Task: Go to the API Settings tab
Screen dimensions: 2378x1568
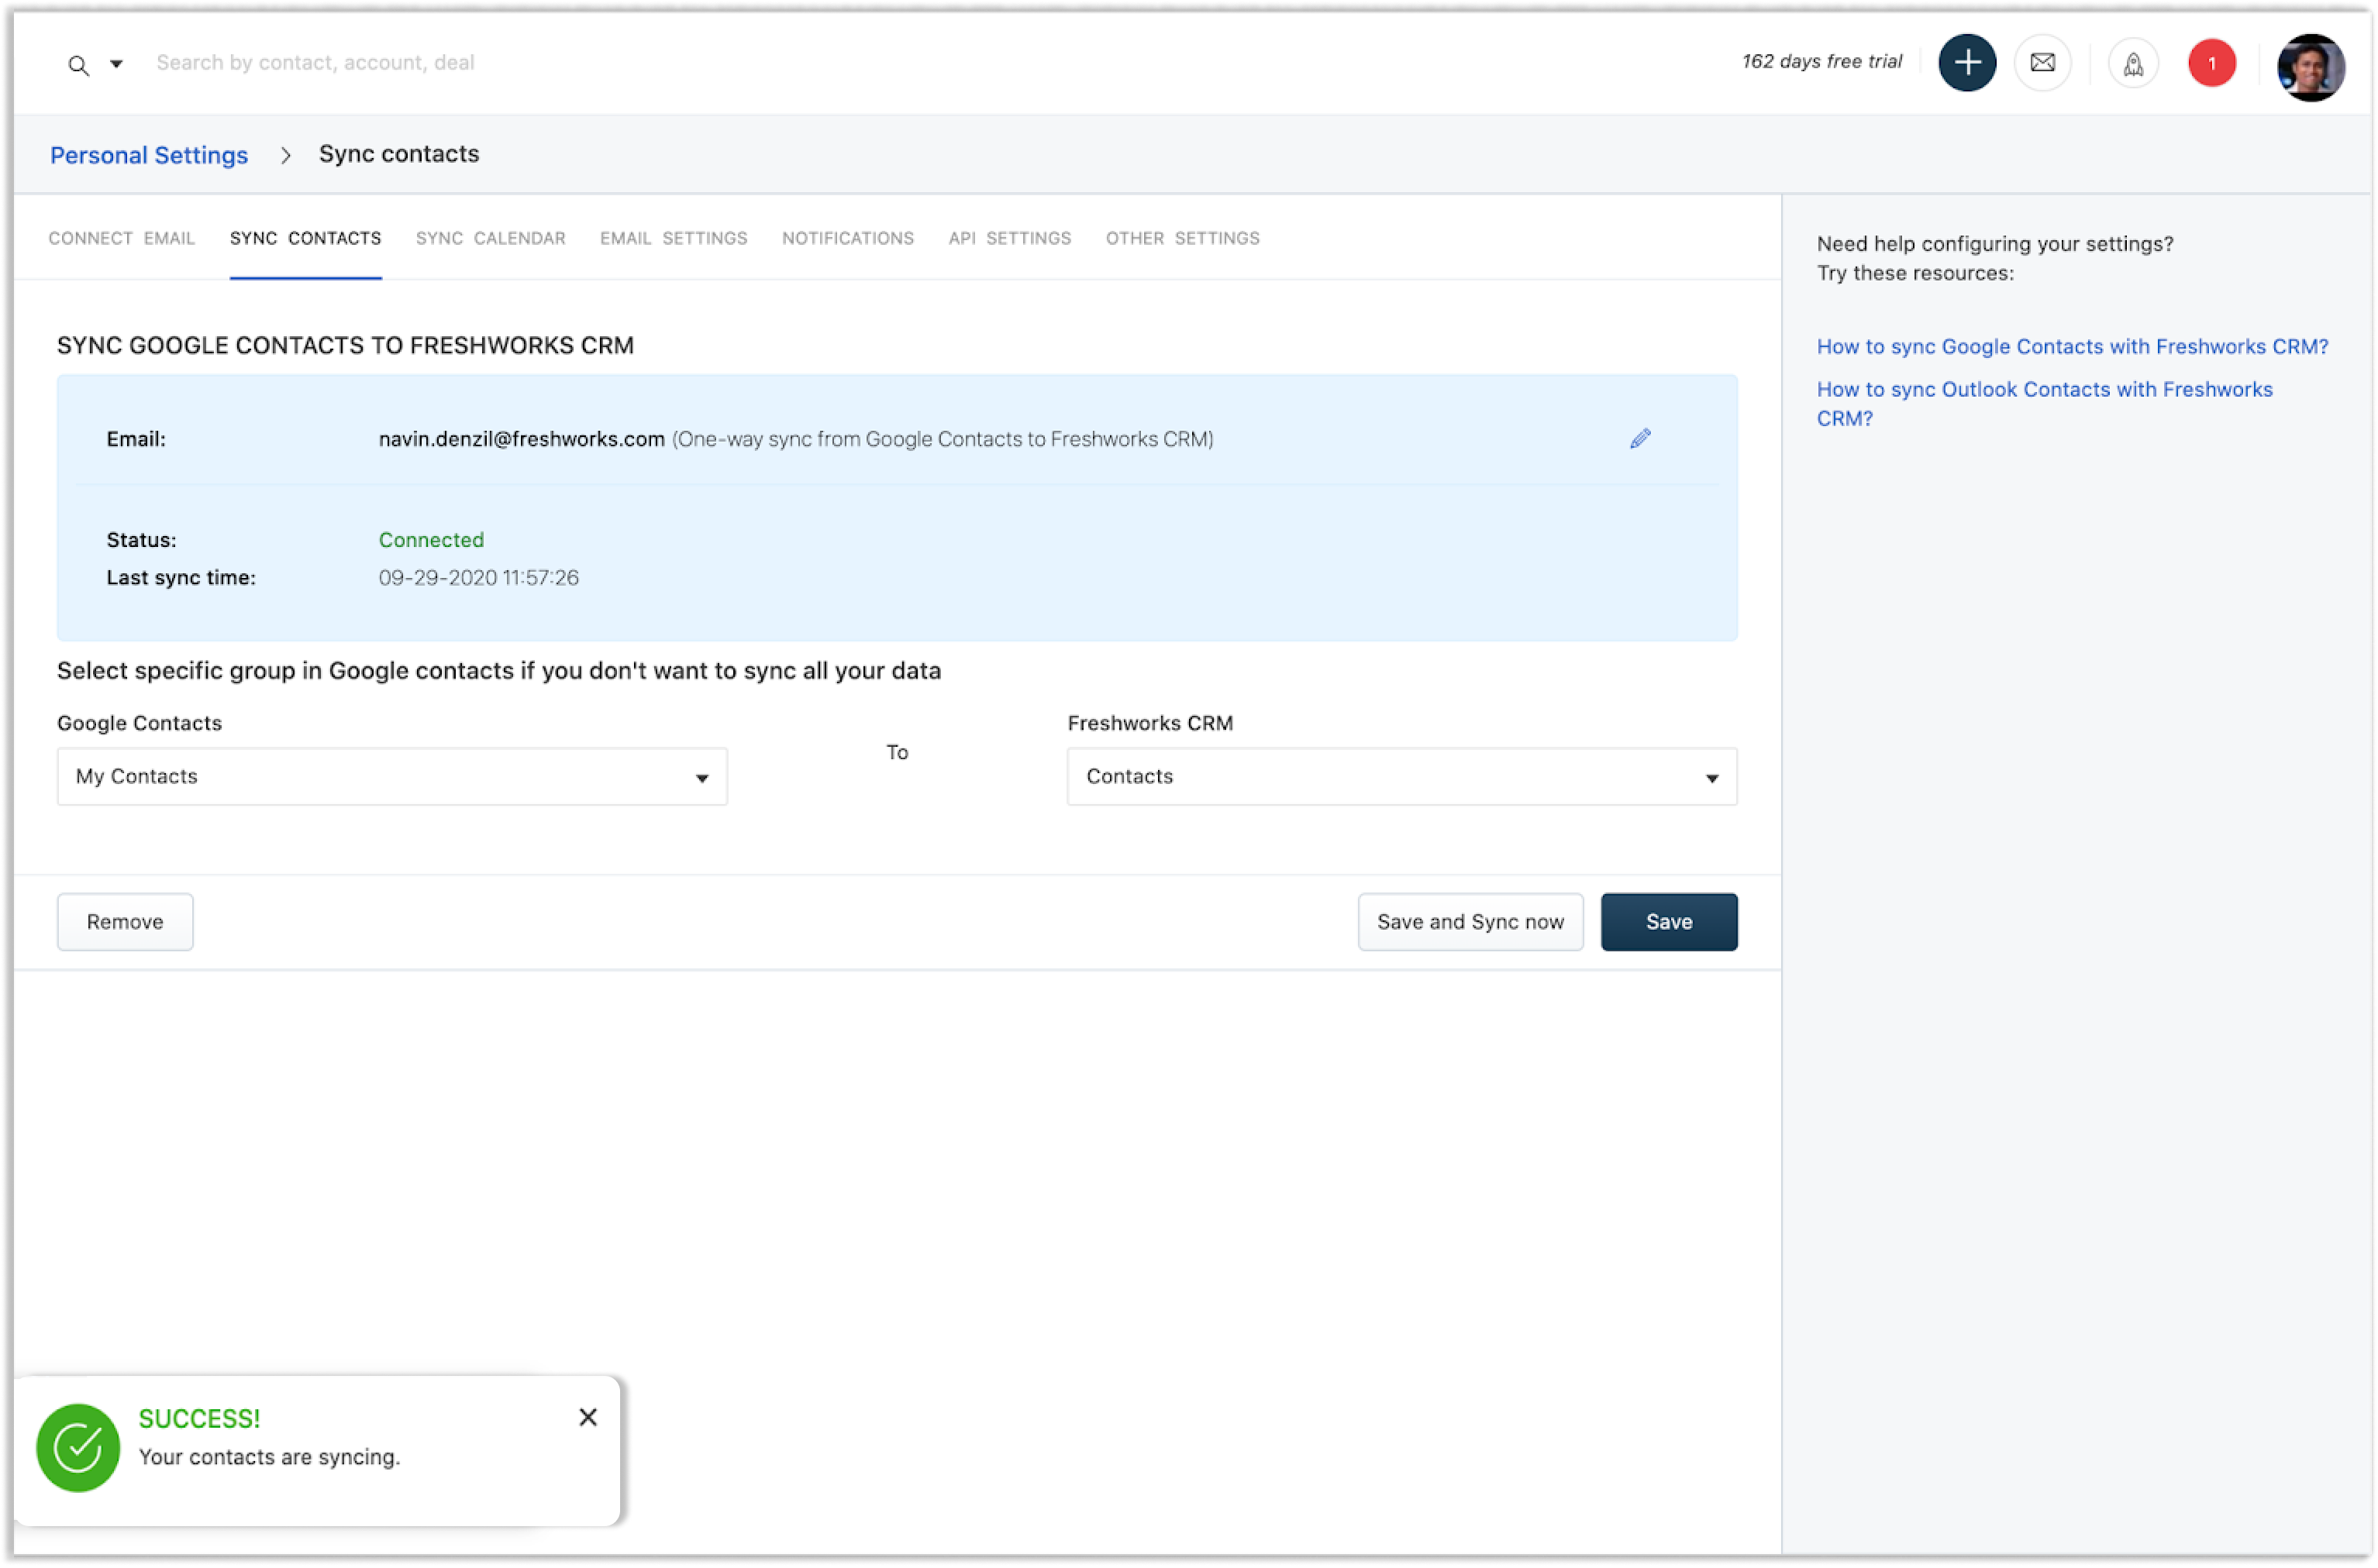Action: click(1009, 238)
